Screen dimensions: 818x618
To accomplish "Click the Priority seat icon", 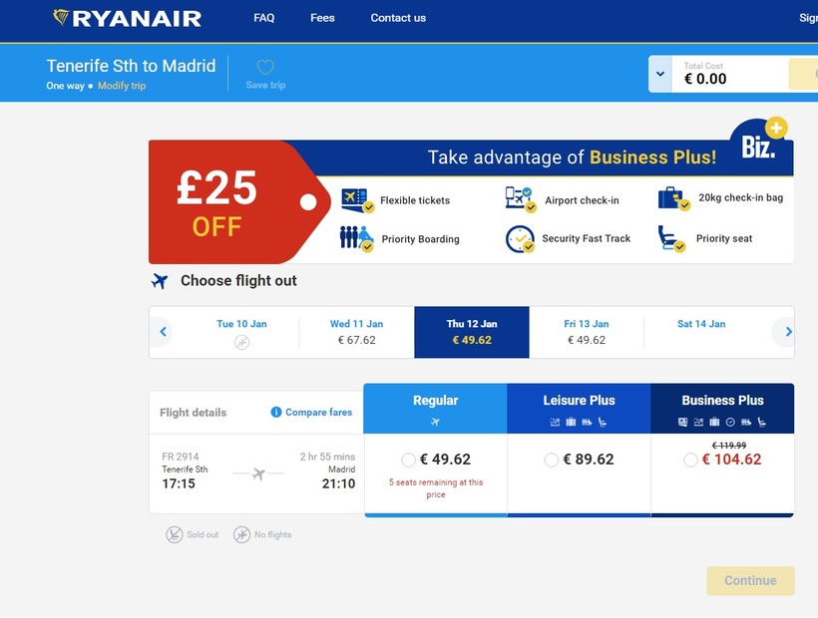I will [671, 238].
